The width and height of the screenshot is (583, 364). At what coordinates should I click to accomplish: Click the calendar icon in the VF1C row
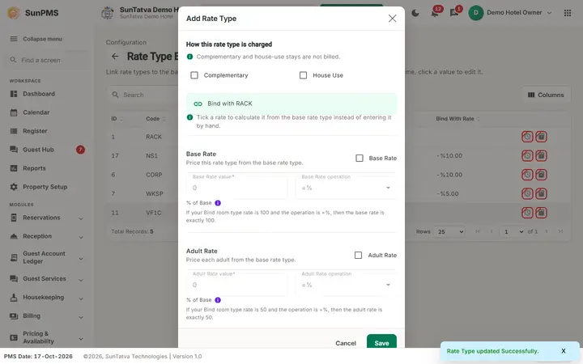pos(541,213)
